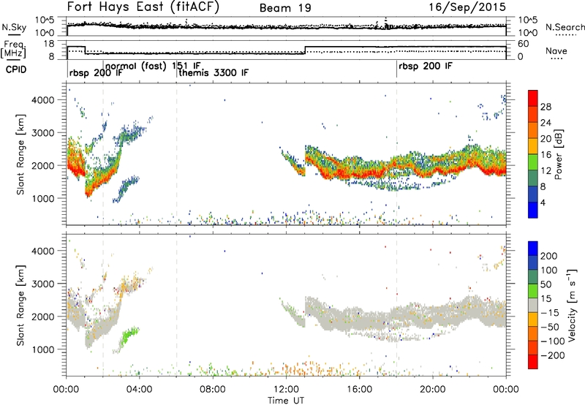This screenshot has height=405, width=585.
Task: Click the 'CPID' label
Action: click(x=16, y=69)
